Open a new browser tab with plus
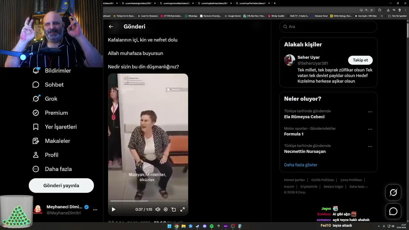Image resolution: width=409 pixels, height=230 pixels. click(x=275, y=3)
